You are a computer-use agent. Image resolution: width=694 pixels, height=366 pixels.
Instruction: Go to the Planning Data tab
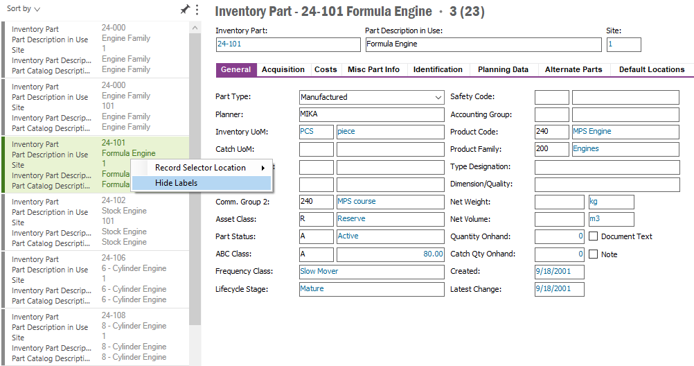(503, 69)
